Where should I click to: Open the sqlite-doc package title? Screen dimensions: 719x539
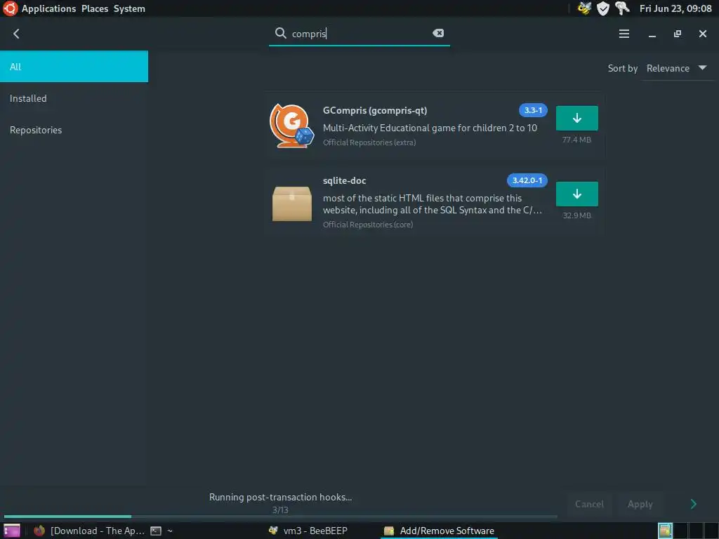click(x=344, y=180)
